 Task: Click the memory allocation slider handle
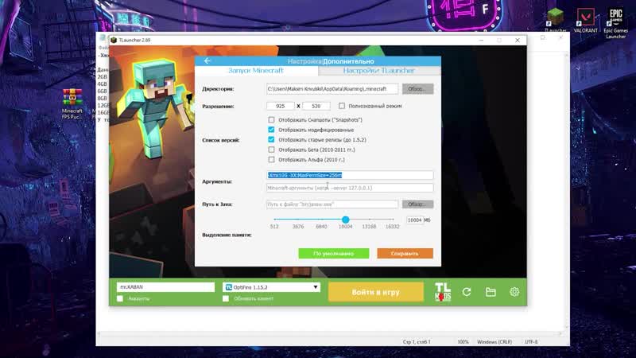tap(346, 220)
